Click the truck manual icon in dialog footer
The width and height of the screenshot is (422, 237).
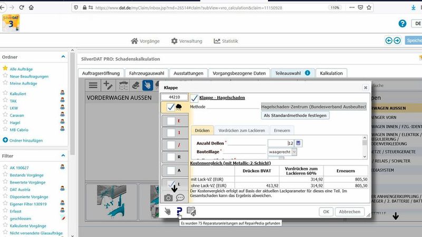191,211
